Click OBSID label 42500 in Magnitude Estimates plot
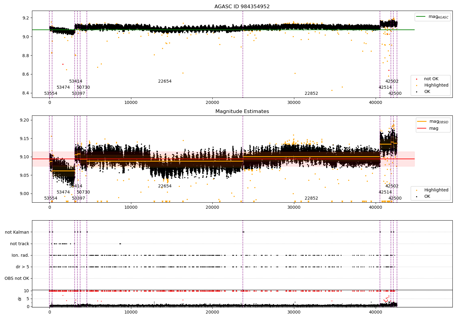Image resolution: width=457 pixels, height=319 pixels. pos(395,198)
